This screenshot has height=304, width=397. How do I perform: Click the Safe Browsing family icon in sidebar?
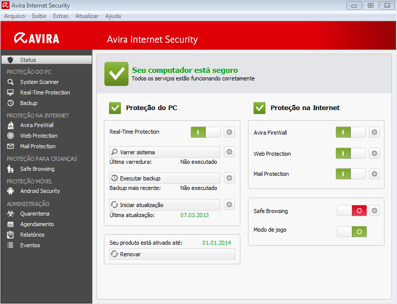11,169
